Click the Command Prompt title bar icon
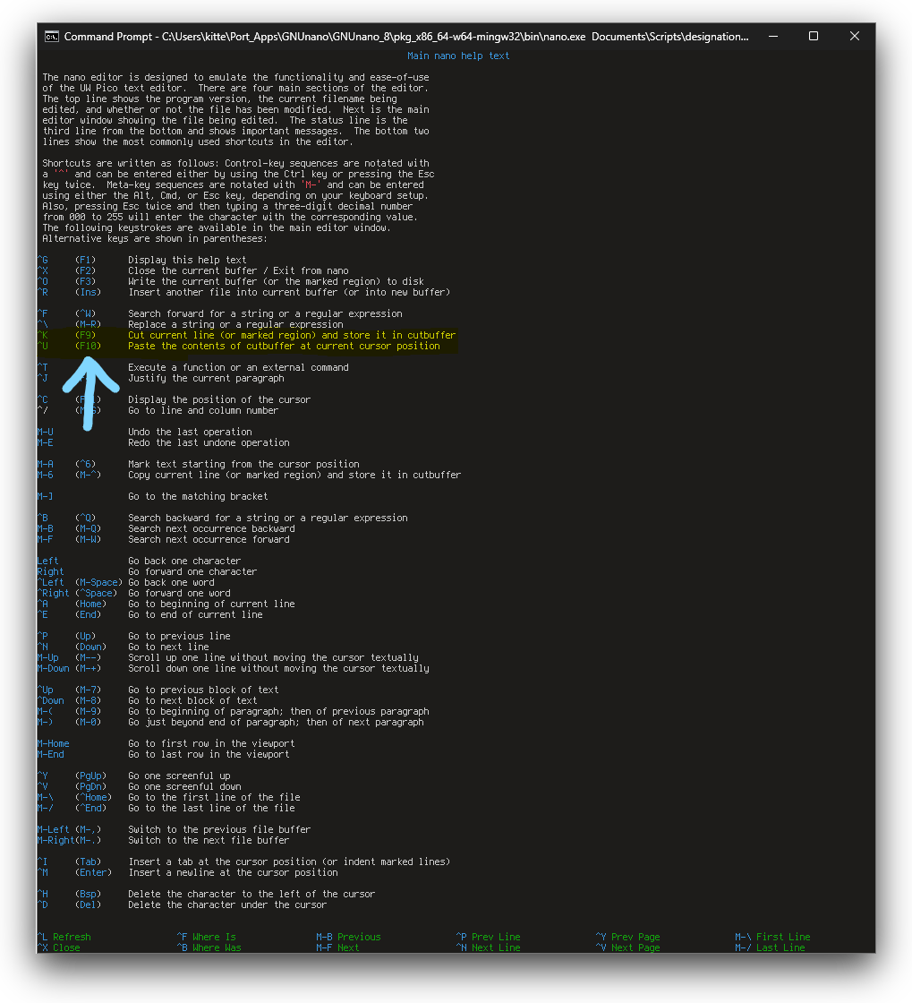912x1003 pixels. [52, 37]
